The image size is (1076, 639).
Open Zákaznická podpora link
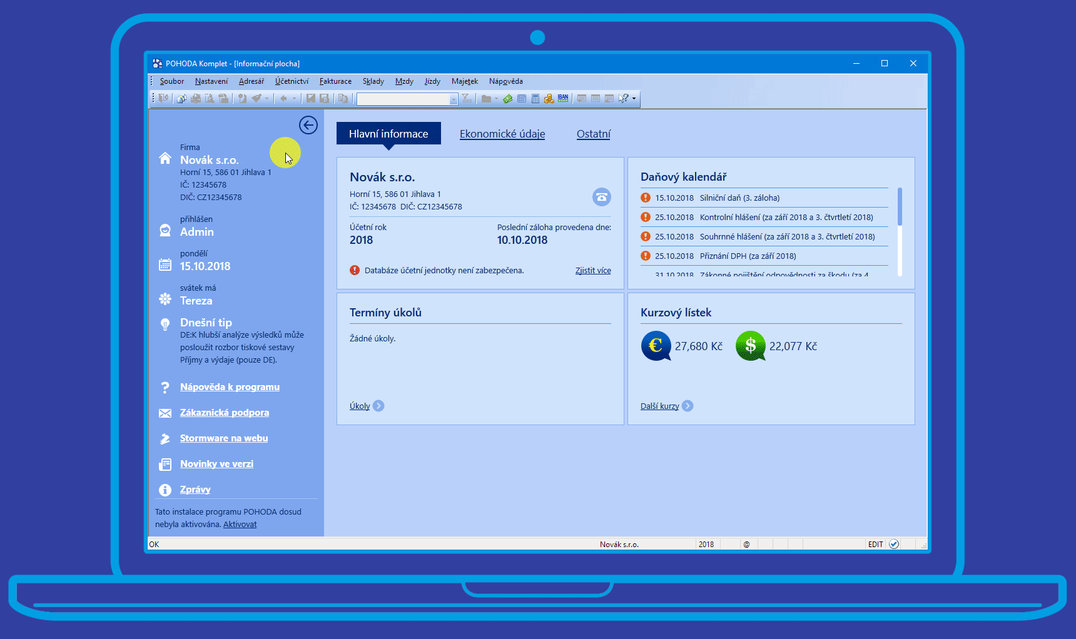click(225, 413)
